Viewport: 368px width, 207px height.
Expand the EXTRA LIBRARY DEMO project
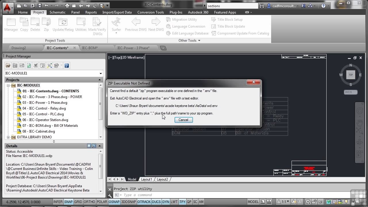8,137
